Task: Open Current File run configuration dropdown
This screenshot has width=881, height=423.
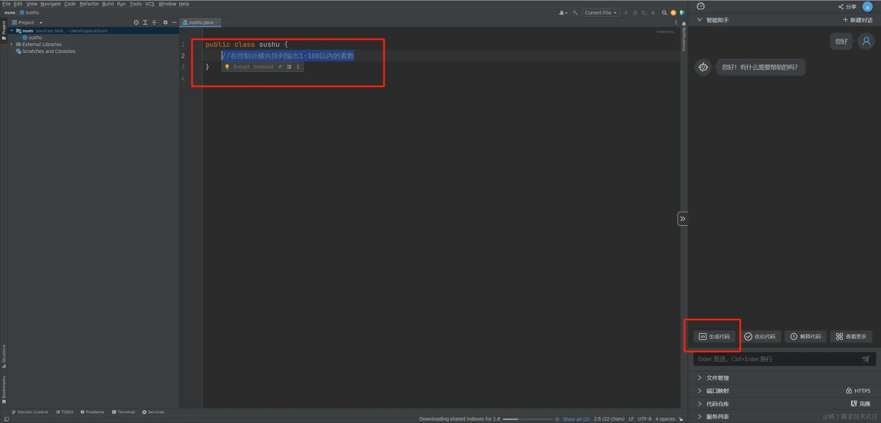Action: tap(601, 13)
